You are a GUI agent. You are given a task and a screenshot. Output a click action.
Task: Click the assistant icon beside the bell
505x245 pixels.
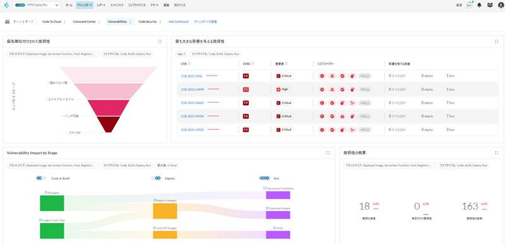[x=469, y=5]
